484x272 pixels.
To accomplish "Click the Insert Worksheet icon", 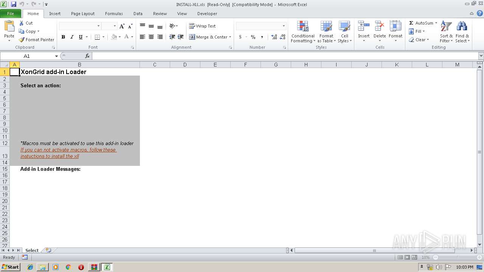I will tap(48, 250).
